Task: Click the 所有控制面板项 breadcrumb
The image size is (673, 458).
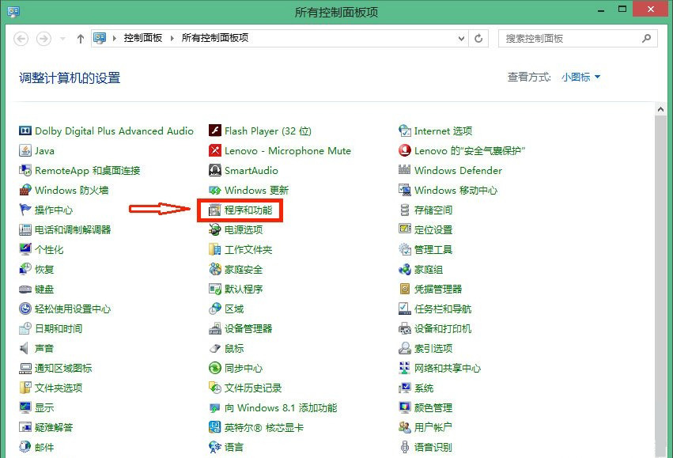Action: [x=215, y=38]
